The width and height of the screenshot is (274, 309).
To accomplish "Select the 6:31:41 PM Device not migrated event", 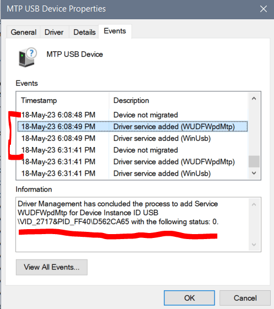I will point(133,150).
